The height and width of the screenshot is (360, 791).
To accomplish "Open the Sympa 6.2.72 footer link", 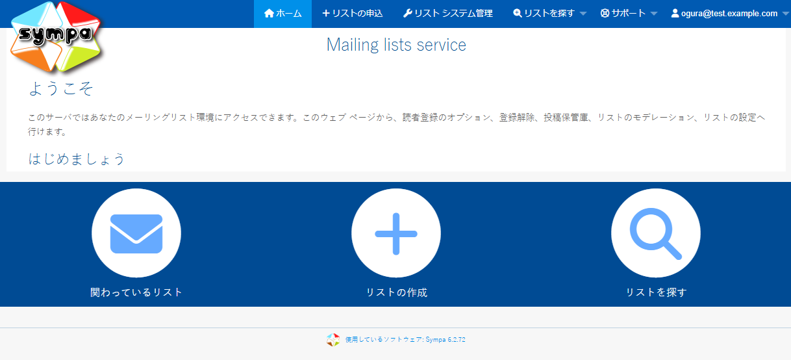I will click(x=405, y=339).
